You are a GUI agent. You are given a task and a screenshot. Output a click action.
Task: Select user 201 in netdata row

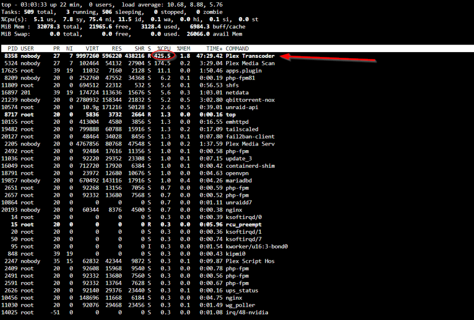click(26, 92)
